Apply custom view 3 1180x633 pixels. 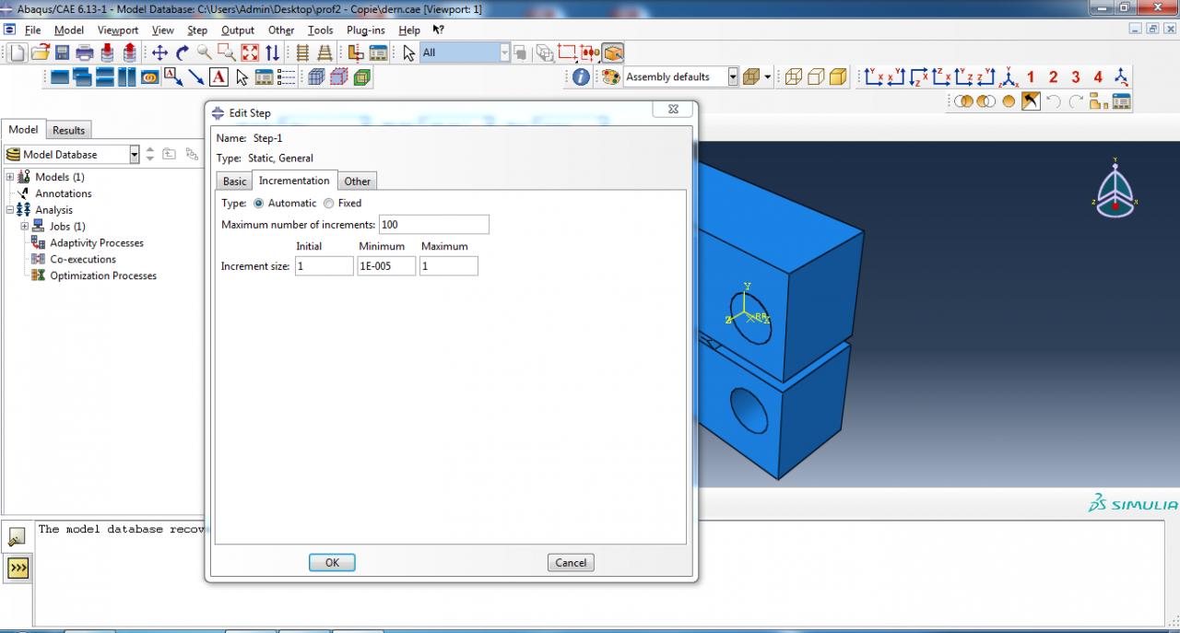[x=1076, y=77]
